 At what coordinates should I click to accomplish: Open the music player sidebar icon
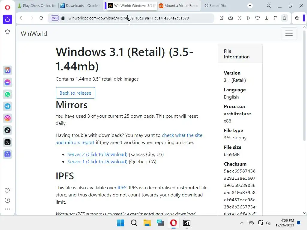pyautogui.click(x=7, y=154)
